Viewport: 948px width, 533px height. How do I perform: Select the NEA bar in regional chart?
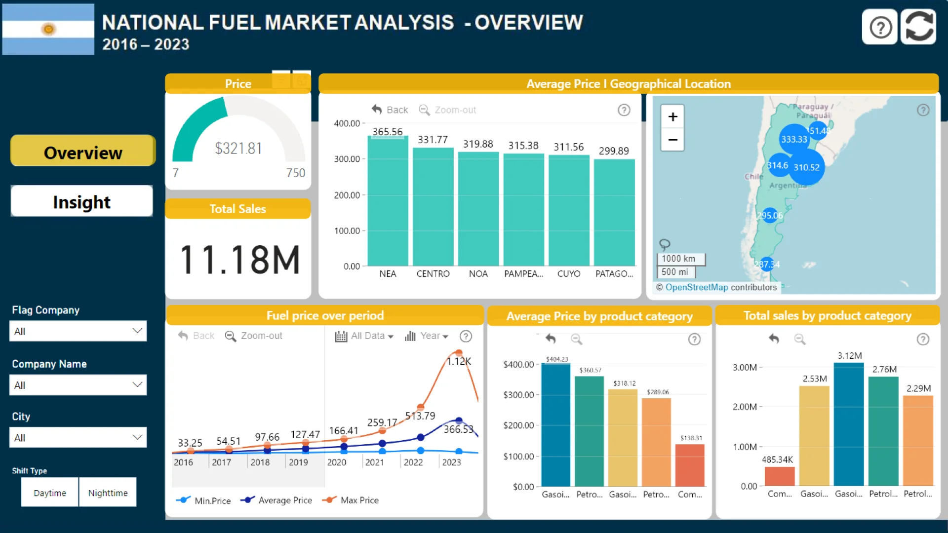pyautogui.click(x=388, y=201)
